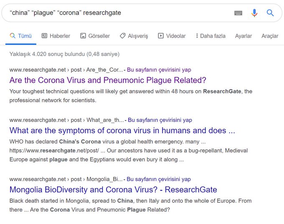Translate the Mongolia BioDiversity result page
This screenshot has height=224, width=284.
point(159,179)
